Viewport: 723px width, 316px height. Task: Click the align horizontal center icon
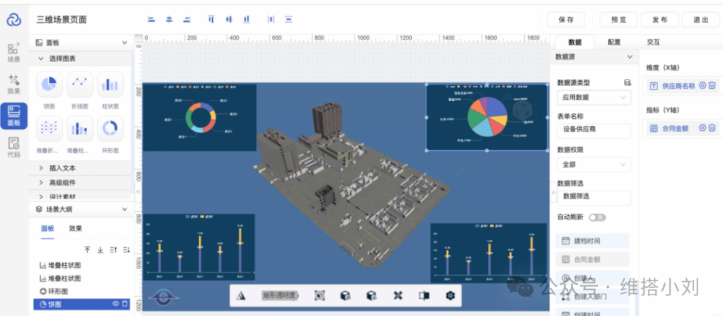pyautogui.click(x=169, y=19)
